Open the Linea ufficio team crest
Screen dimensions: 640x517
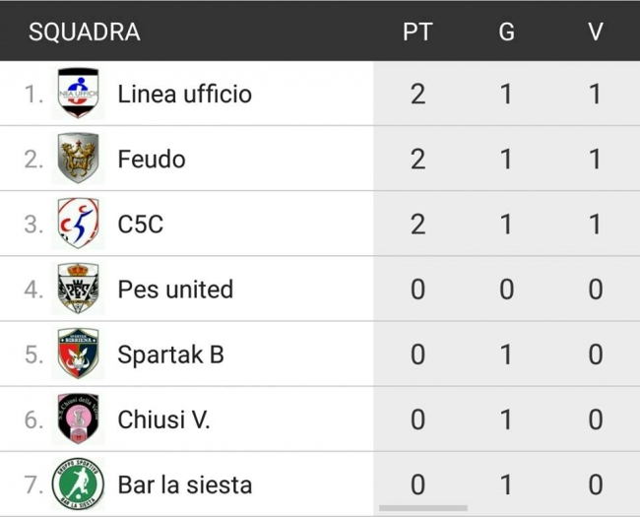78,94
